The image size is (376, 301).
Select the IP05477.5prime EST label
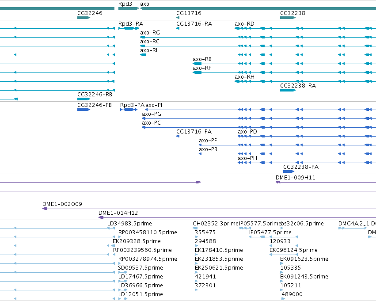pyautogui.click(x=270, y=232)
